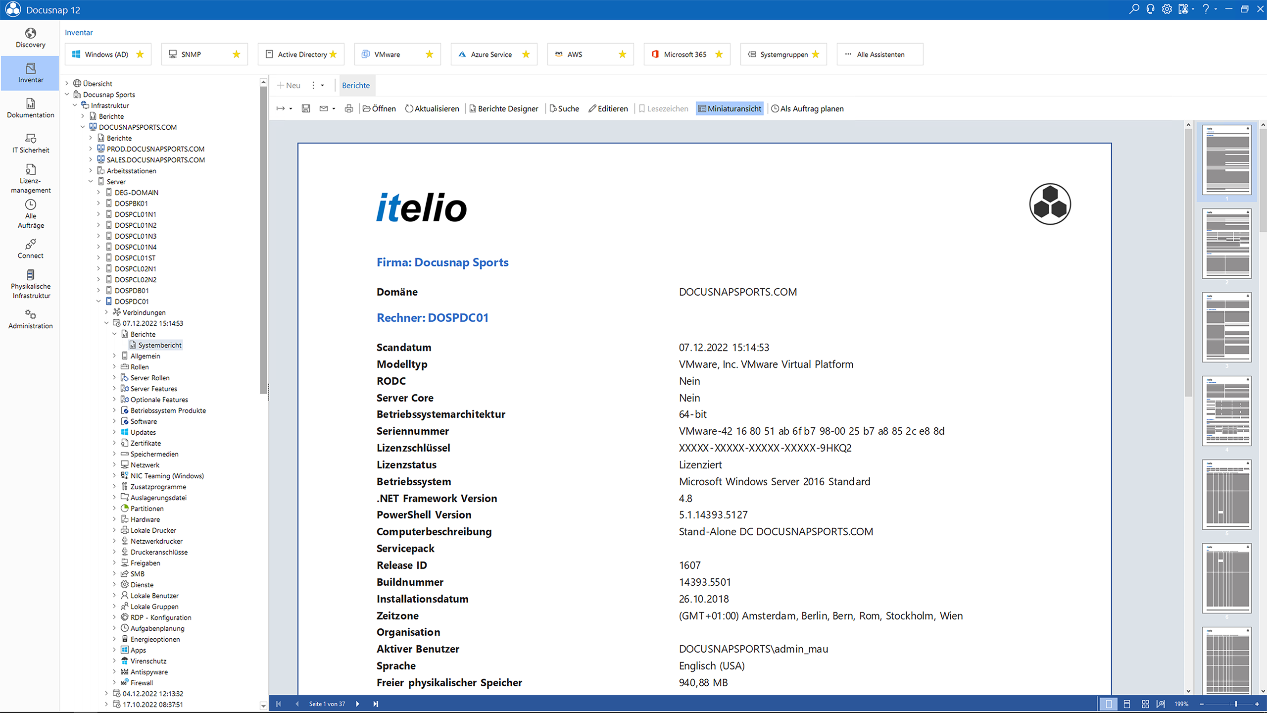Open the email options dropdown arrow

click(x=334, y=109)
